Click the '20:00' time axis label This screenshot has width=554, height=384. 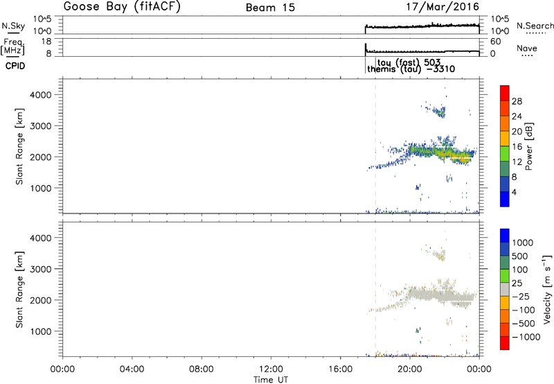pos(409,369)
